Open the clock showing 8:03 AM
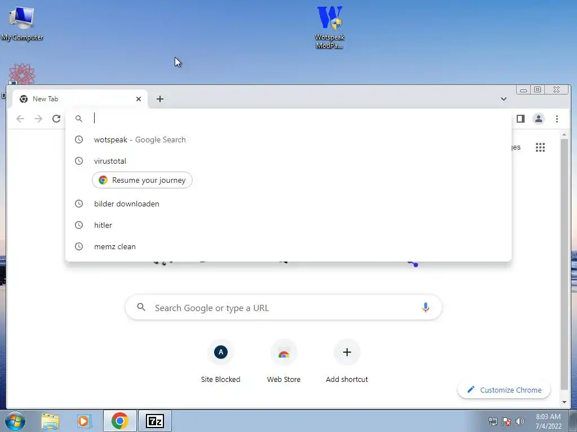This screenshot has height=432, width=577. pyautogui.click(x=548, y=421)
